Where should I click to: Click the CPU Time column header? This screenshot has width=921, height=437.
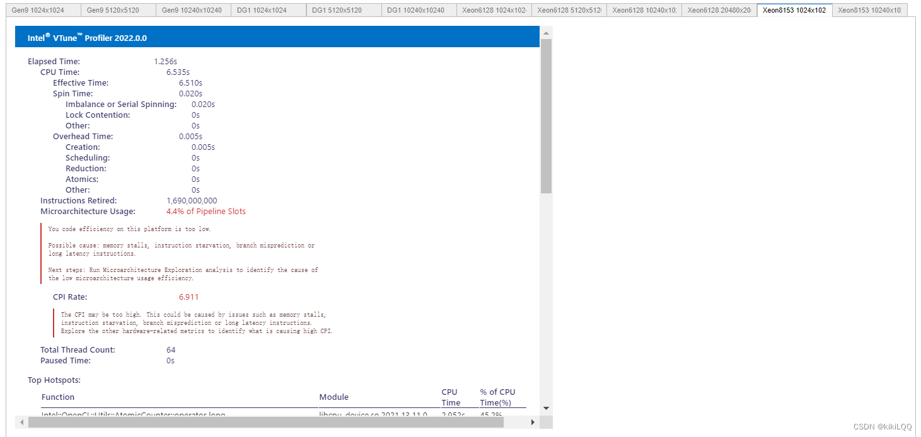[451, 397]
